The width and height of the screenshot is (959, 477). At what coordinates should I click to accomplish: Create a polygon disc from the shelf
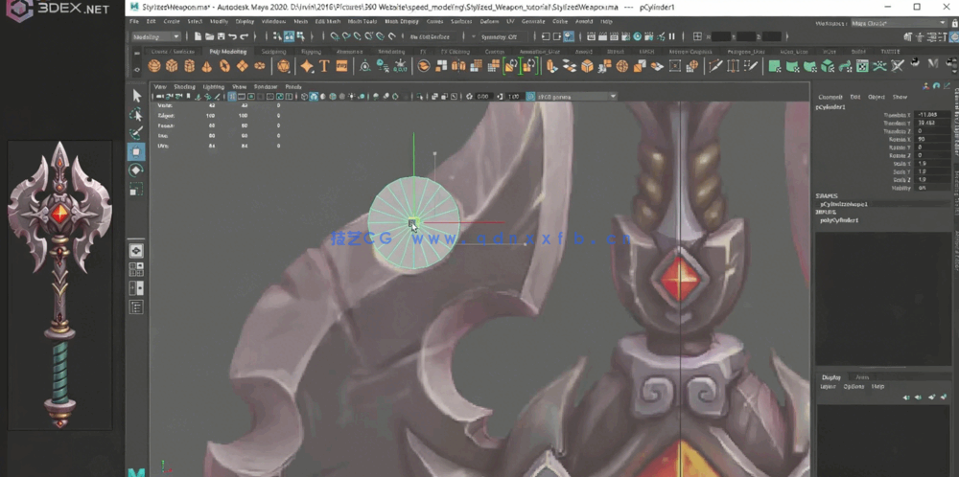pyautogui.click(x=260, y=66)
